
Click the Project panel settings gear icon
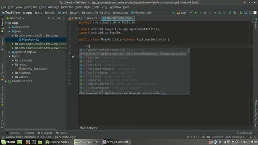(59, 18)
